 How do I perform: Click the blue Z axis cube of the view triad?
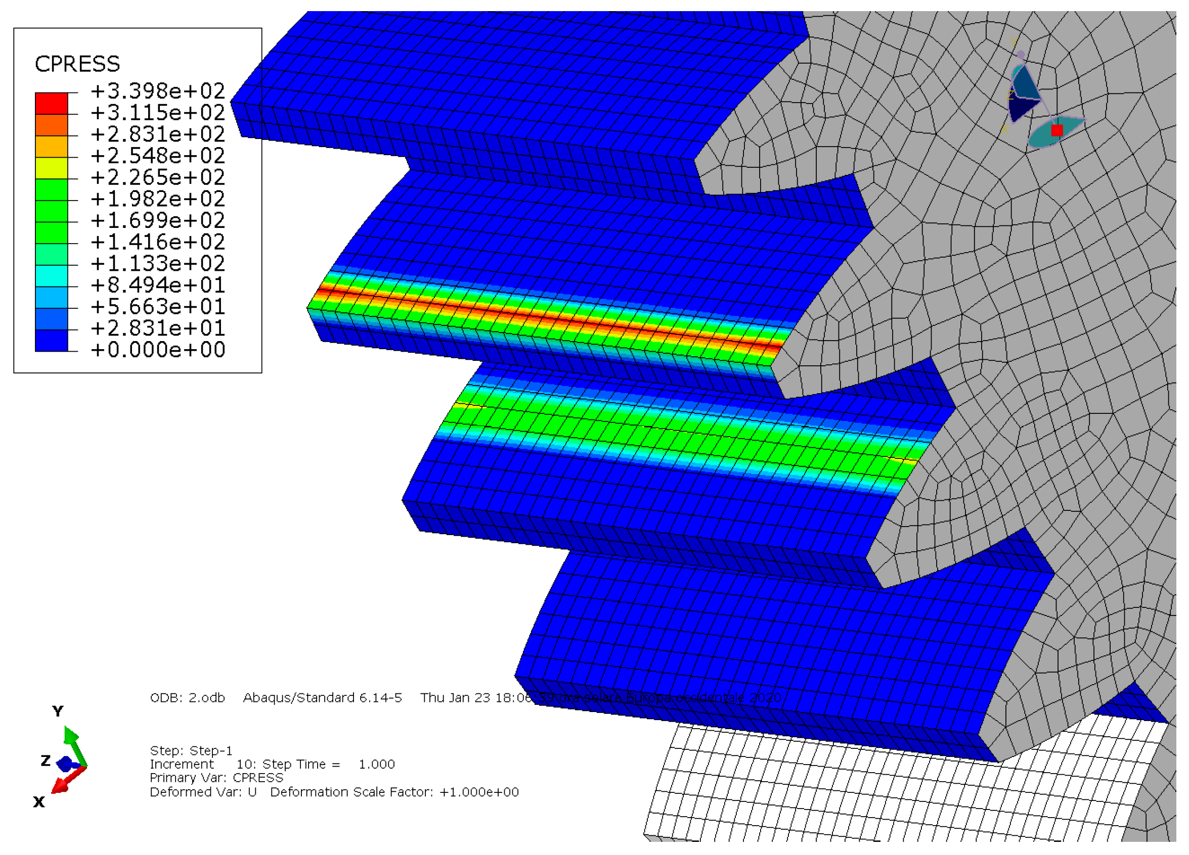[66, 765]
